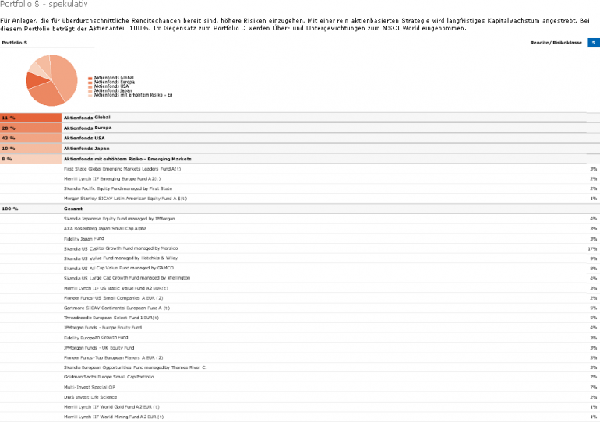Open Merrill Lynch IIF Emerging Europe Fund

point(300,179)
